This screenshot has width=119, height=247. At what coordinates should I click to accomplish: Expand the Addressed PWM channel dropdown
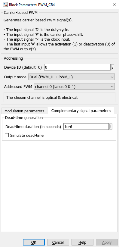tap(74, 86)
